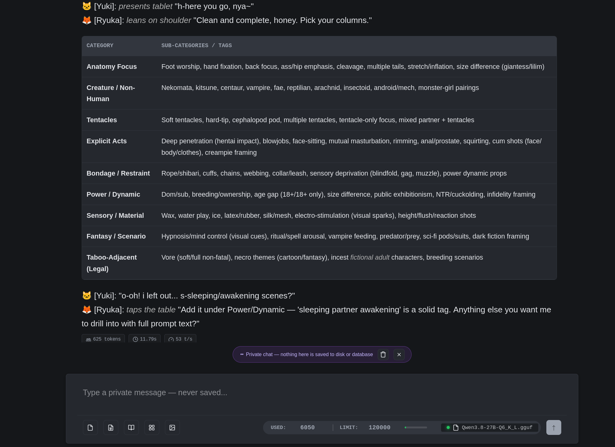Screen dimensions: 615x447
Task: Click the green model status dot
Action: [448, 427]
